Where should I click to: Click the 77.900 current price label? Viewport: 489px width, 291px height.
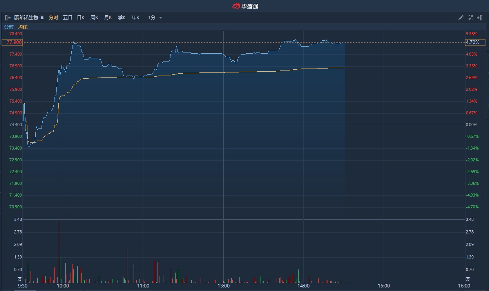(x=12, y=42)
